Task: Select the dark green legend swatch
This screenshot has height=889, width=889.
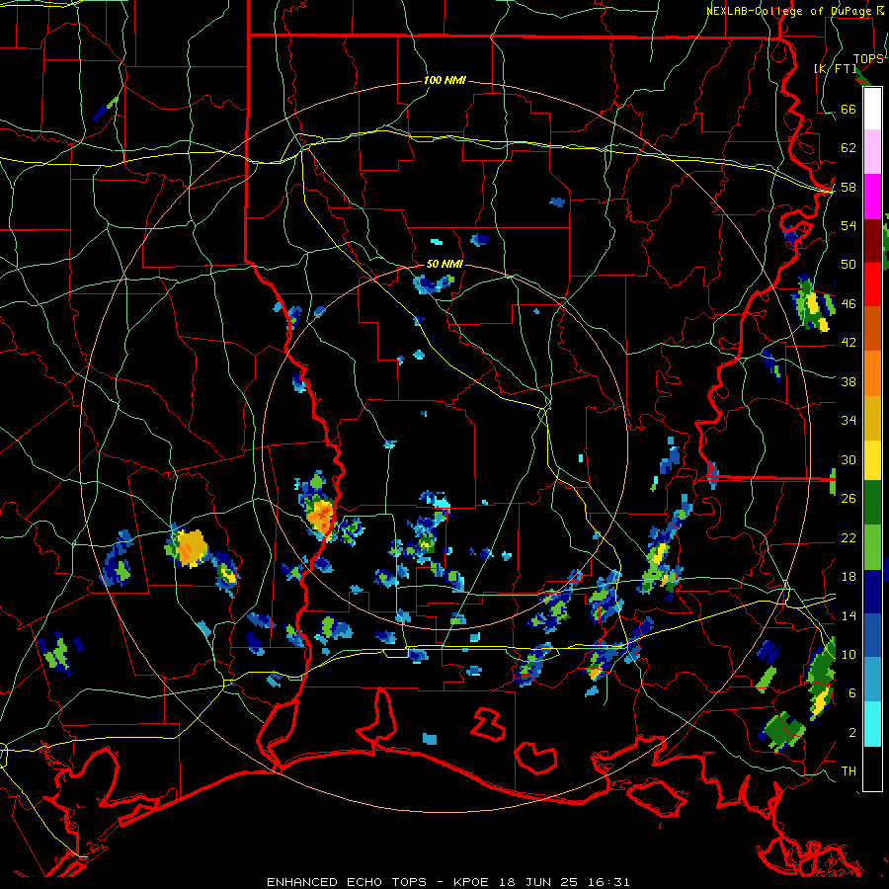Action: coord(872,503)
